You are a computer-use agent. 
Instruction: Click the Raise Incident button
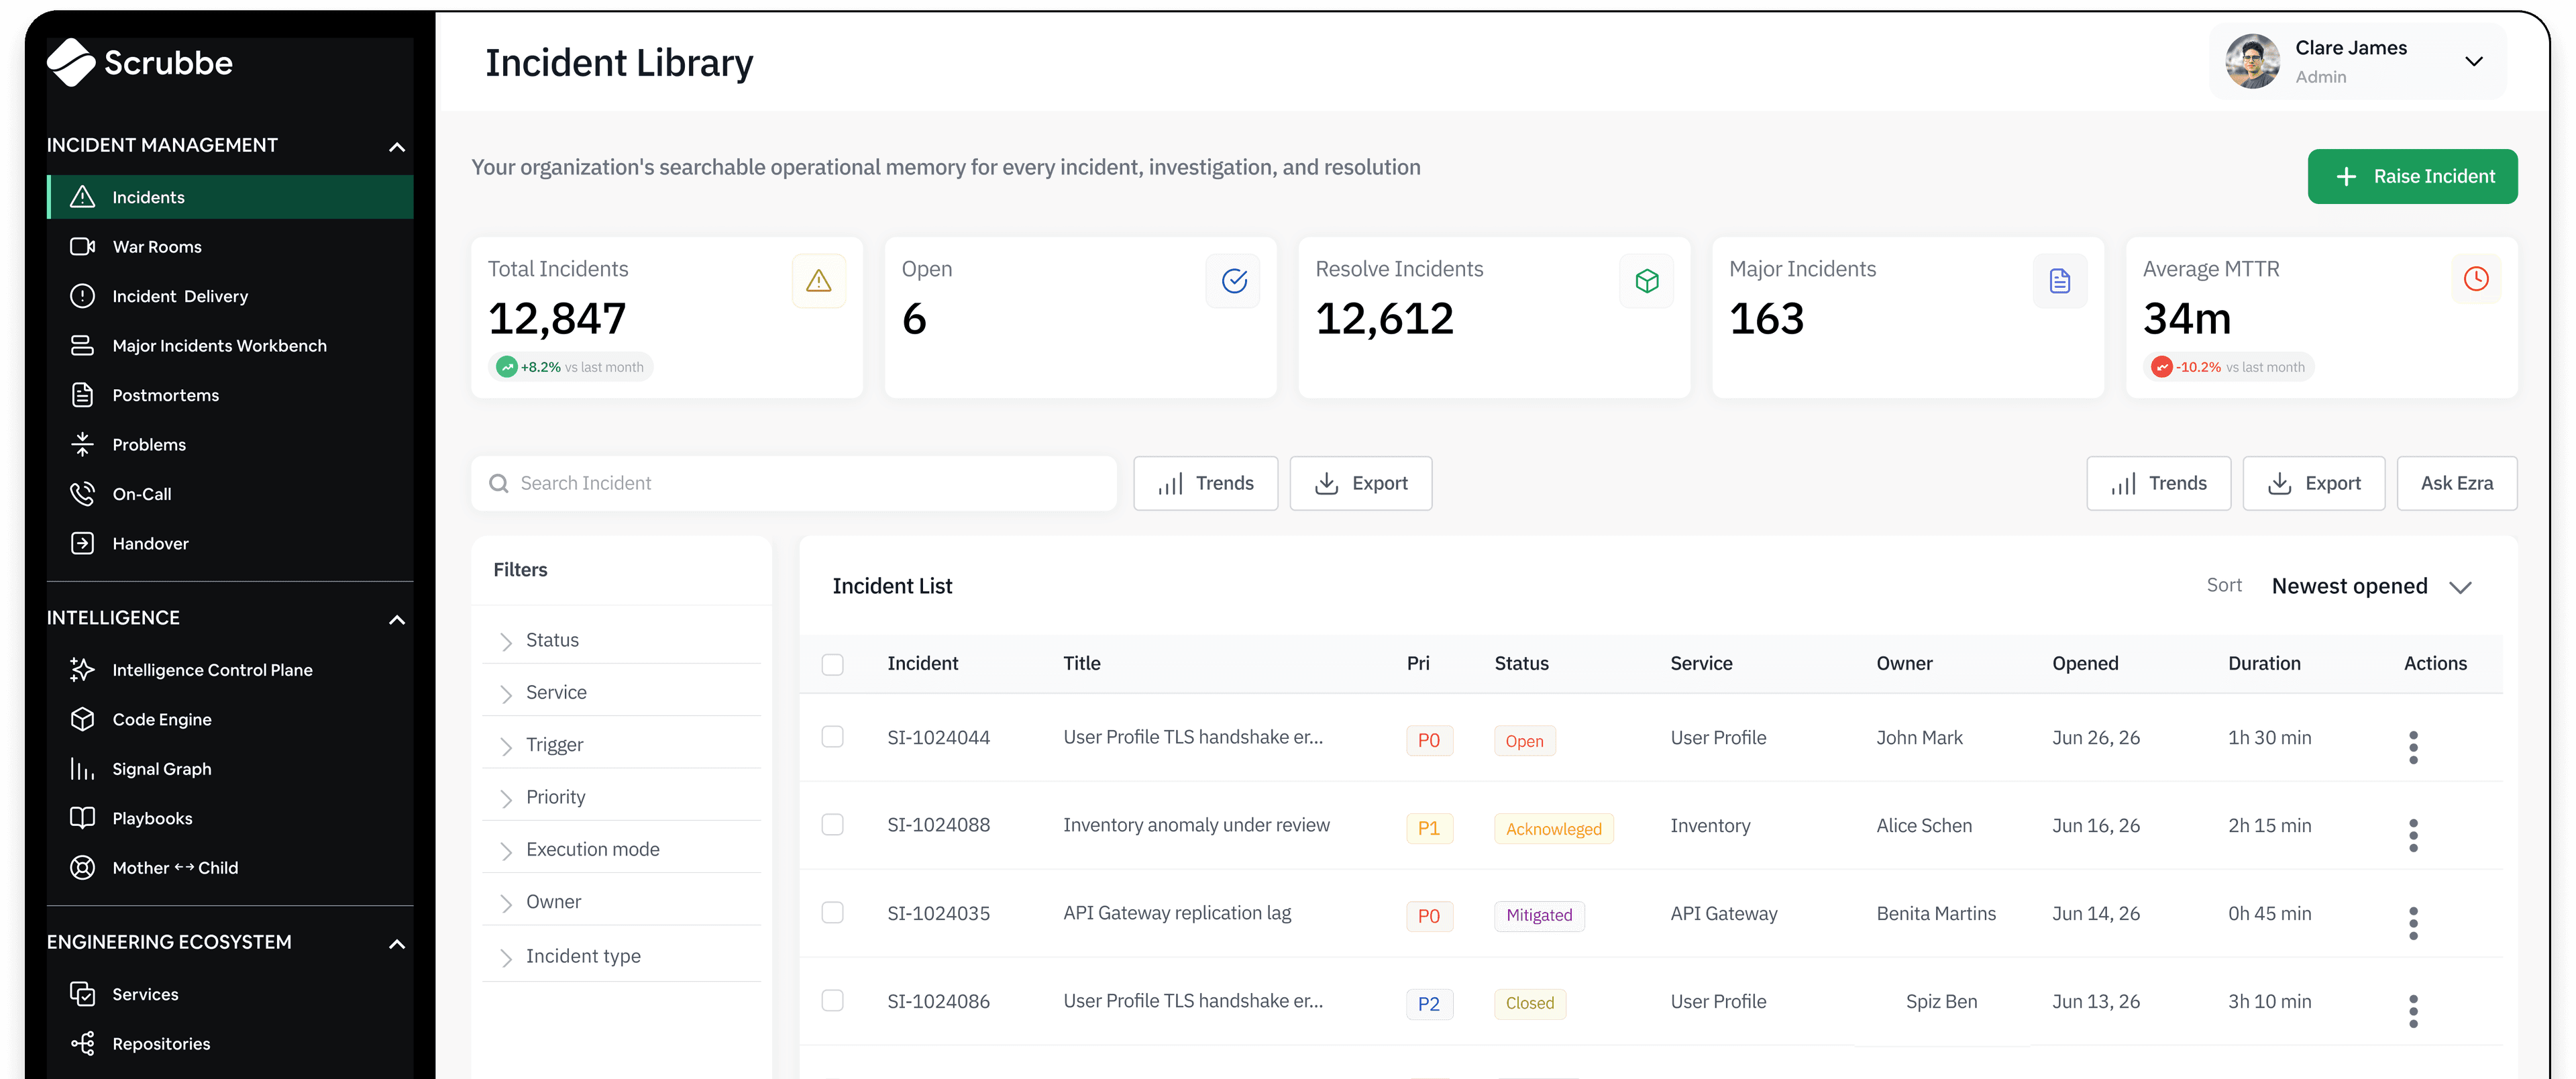click(2412, 176)
